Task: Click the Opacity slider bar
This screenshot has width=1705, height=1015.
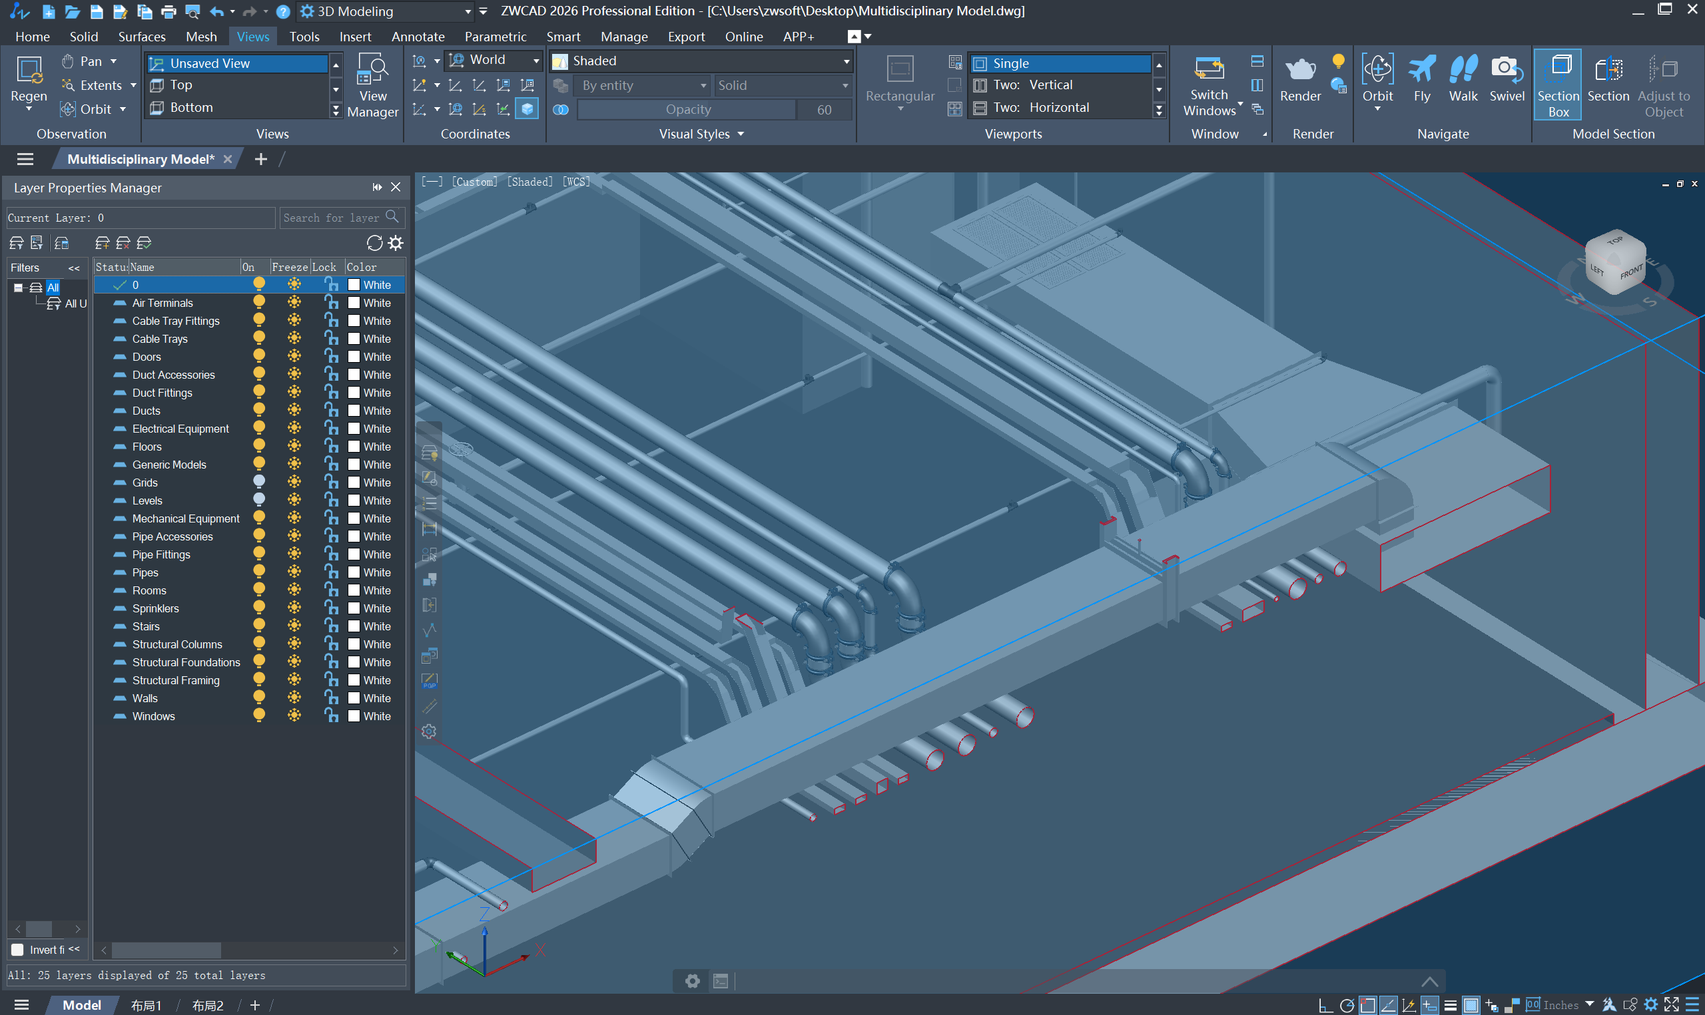Action: 687,109
